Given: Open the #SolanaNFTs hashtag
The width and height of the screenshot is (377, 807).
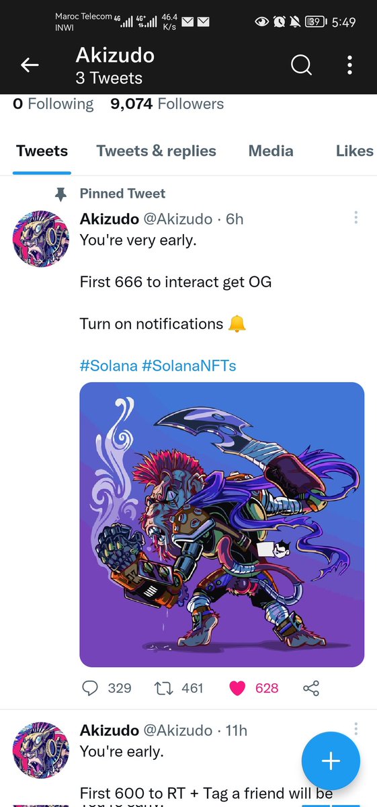Looking at the screenshot, I should tap(189, 366).
